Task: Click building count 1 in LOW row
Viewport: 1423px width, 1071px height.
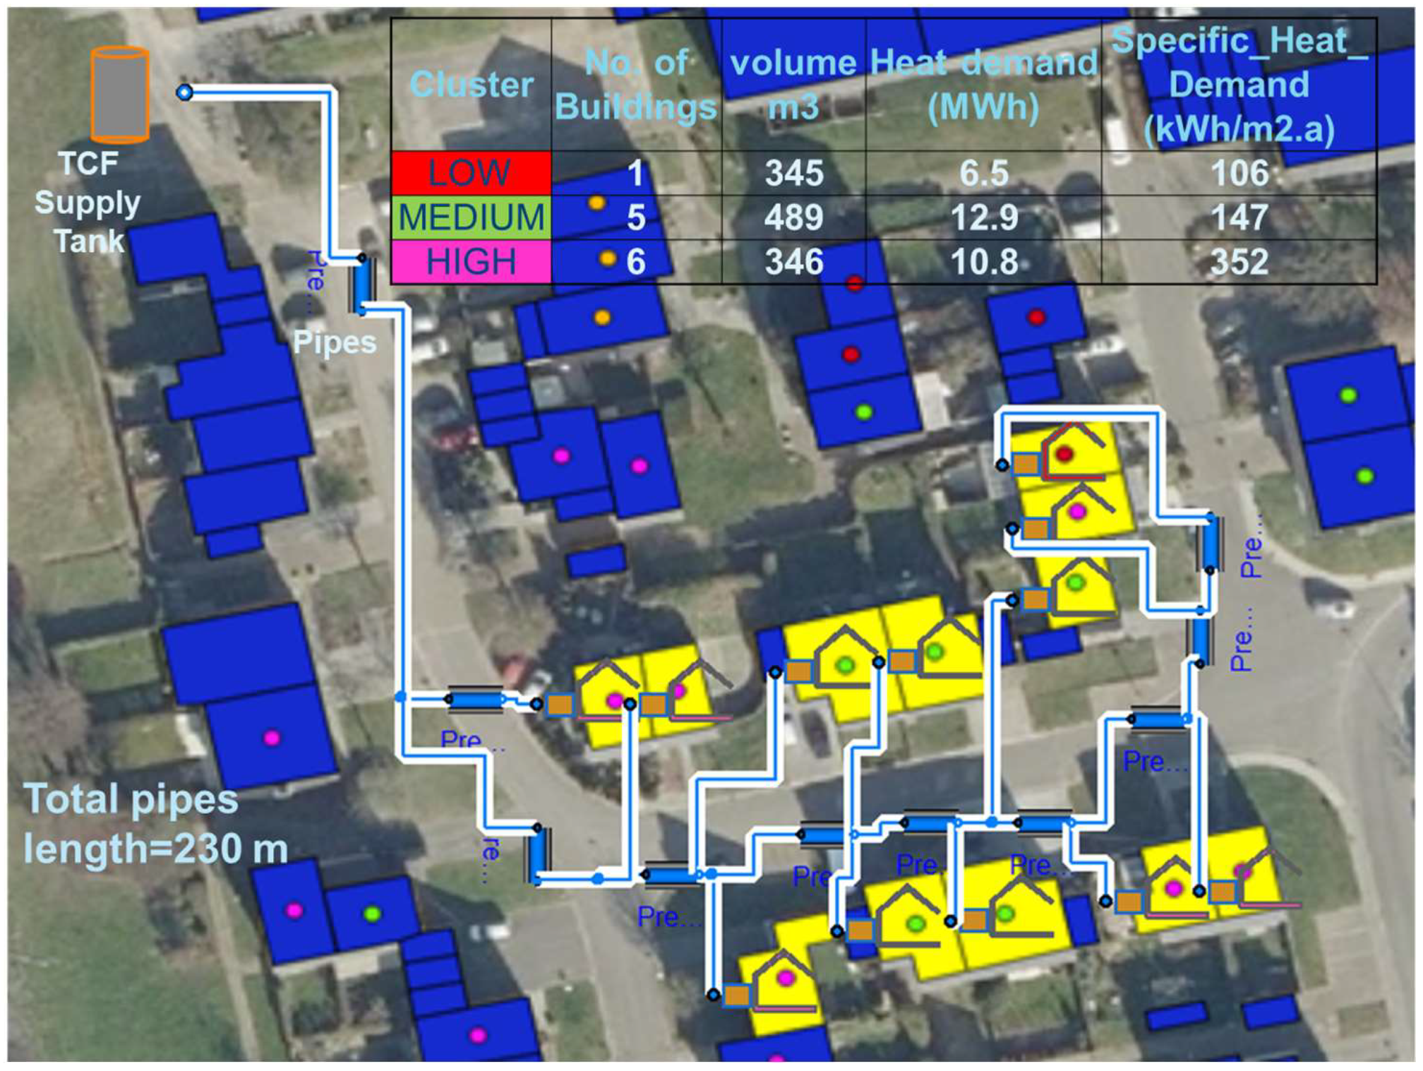Action: point(636,173)
